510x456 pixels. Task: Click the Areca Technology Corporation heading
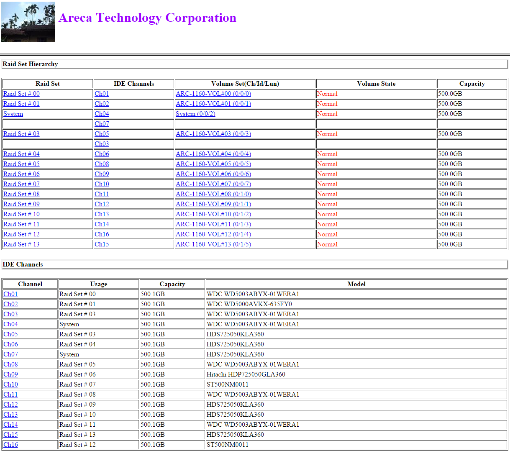(x=147, y=18)
